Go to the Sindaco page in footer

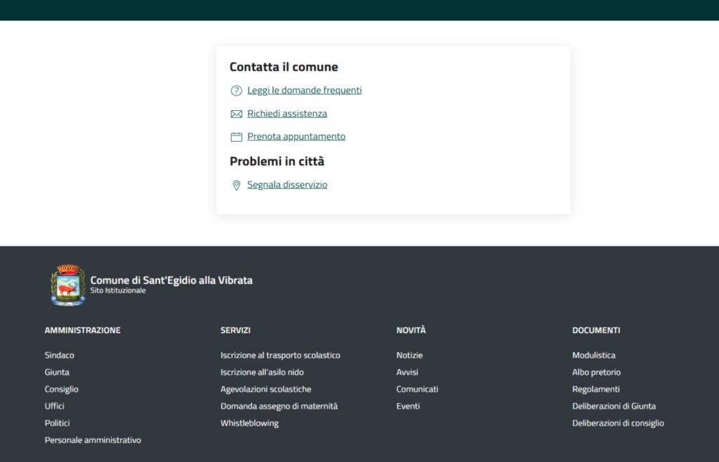click(59, 355)
